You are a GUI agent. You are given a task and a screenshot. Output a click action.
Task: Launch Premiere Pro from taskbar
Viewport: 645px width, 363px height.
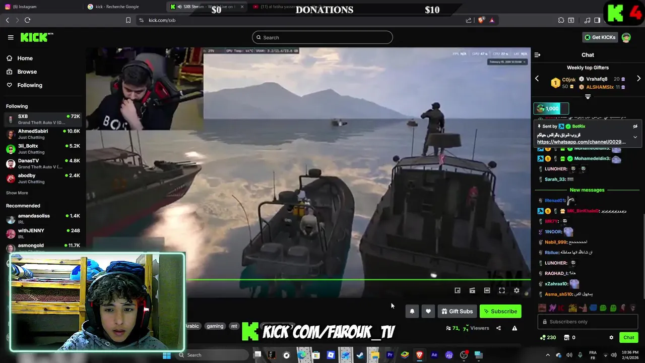coord(390,355)
